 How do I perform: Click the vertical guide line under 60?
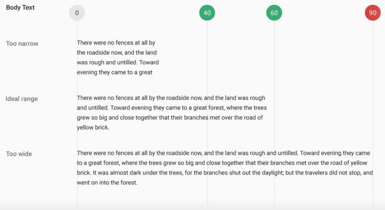(x=274, y=113)
